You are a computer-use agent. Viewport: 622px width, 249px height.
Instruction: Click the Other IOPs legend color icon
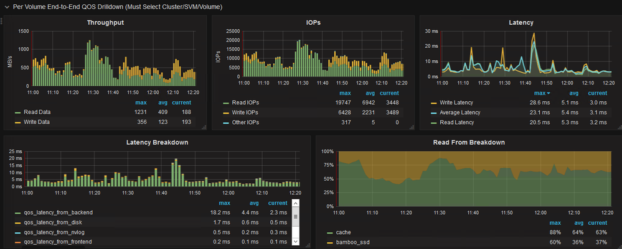click(225, 122)
